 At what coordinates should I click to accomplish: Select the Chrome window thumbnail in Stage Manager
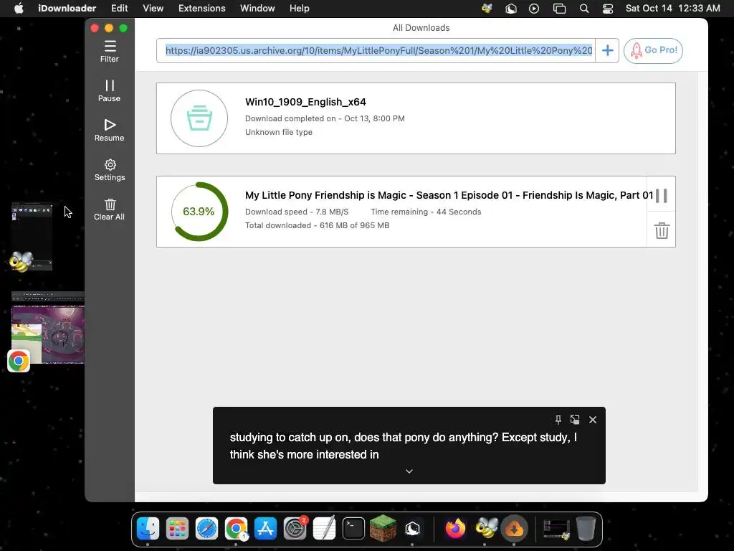[x=48, y=327]
